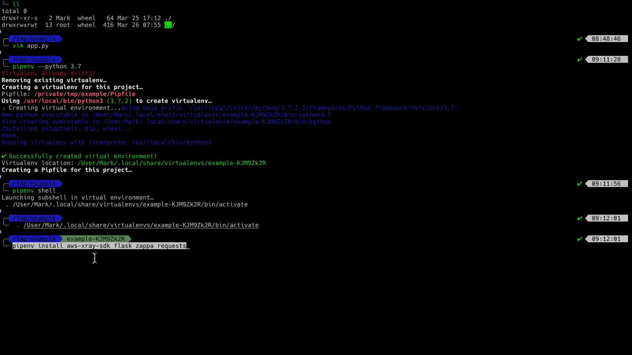The width and height of the screenshot is (632, 355).
Task: Click the green checkmark beside 08:48:46
Action: pyautogui.click(x=580, y=39)
